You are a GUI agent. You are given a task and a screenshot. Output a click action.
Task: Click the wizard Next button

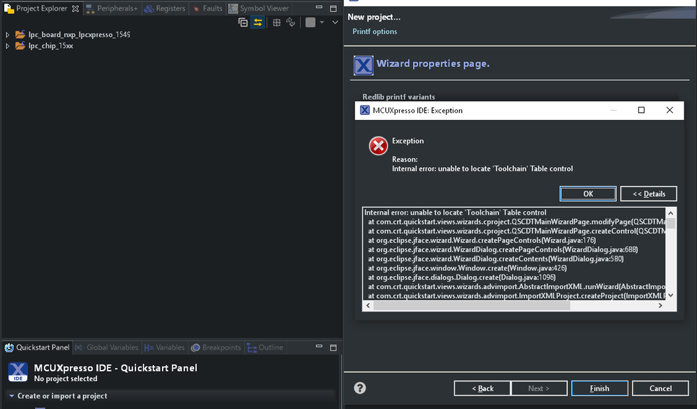[539, 388]
